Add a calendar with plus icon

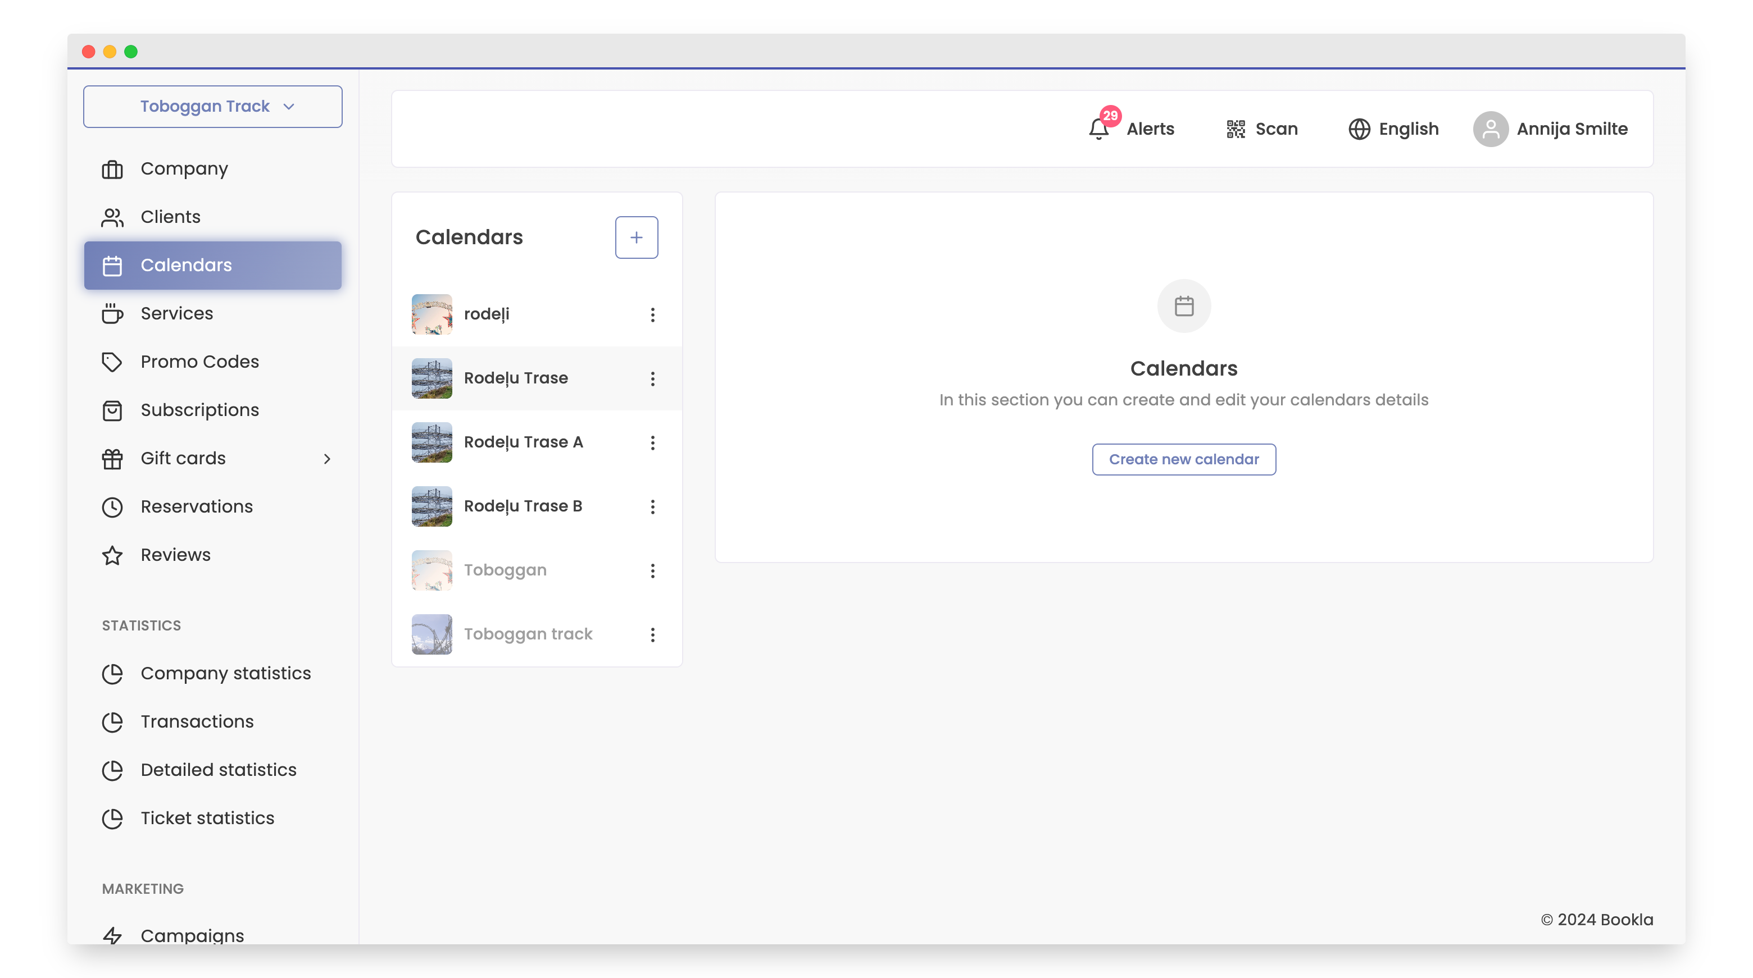[x=636, y=237]
